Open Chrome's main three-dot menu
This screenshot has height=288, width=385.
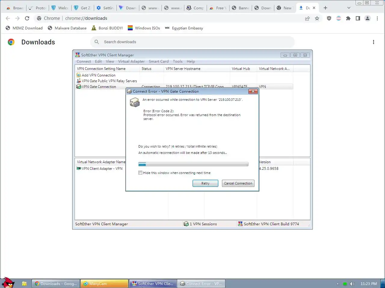pyautogui.click(x=377, y=18)
